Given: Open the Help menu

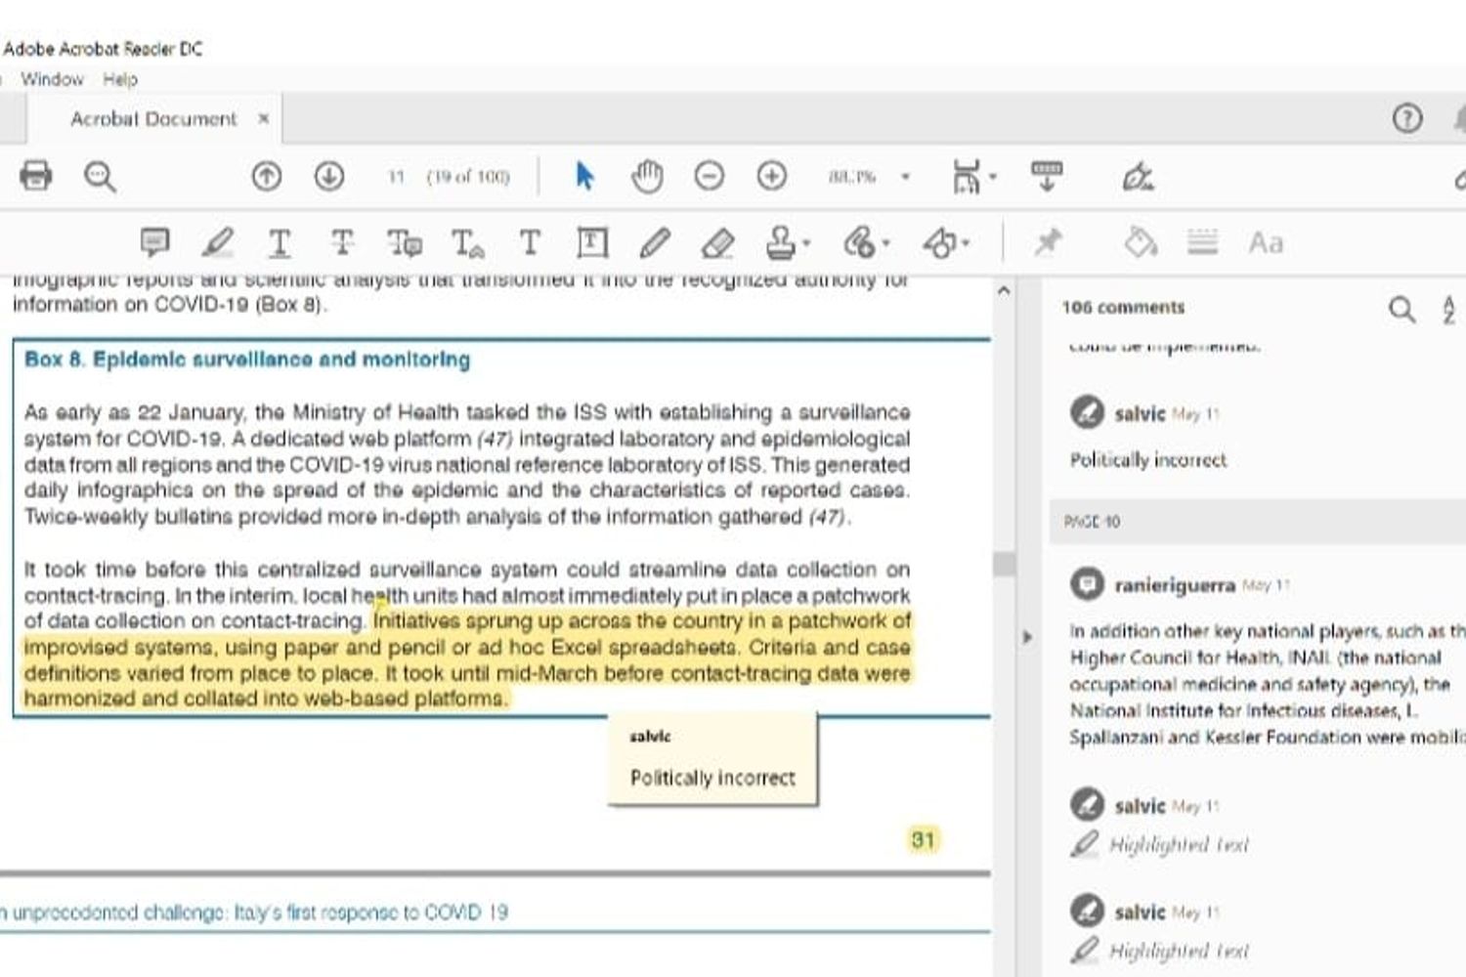Looking at the screenshot, I should [120, 79].
